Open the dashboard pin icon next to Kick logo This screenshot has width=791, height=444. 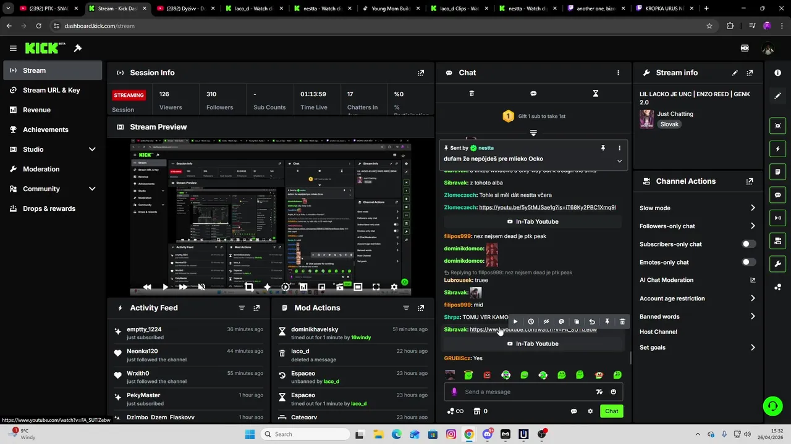[x=78, y=48]
